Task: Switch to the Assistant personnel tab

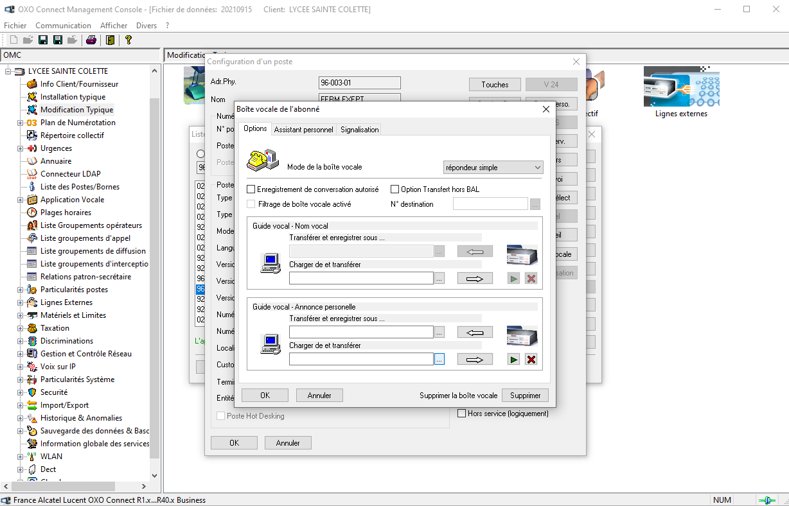Action: (303, 130)
